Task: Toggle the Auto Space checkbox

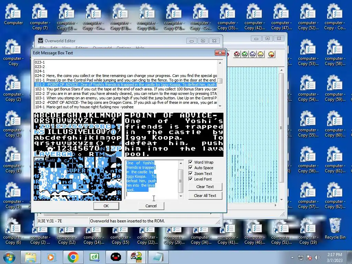Action: (x=190, y=168)
